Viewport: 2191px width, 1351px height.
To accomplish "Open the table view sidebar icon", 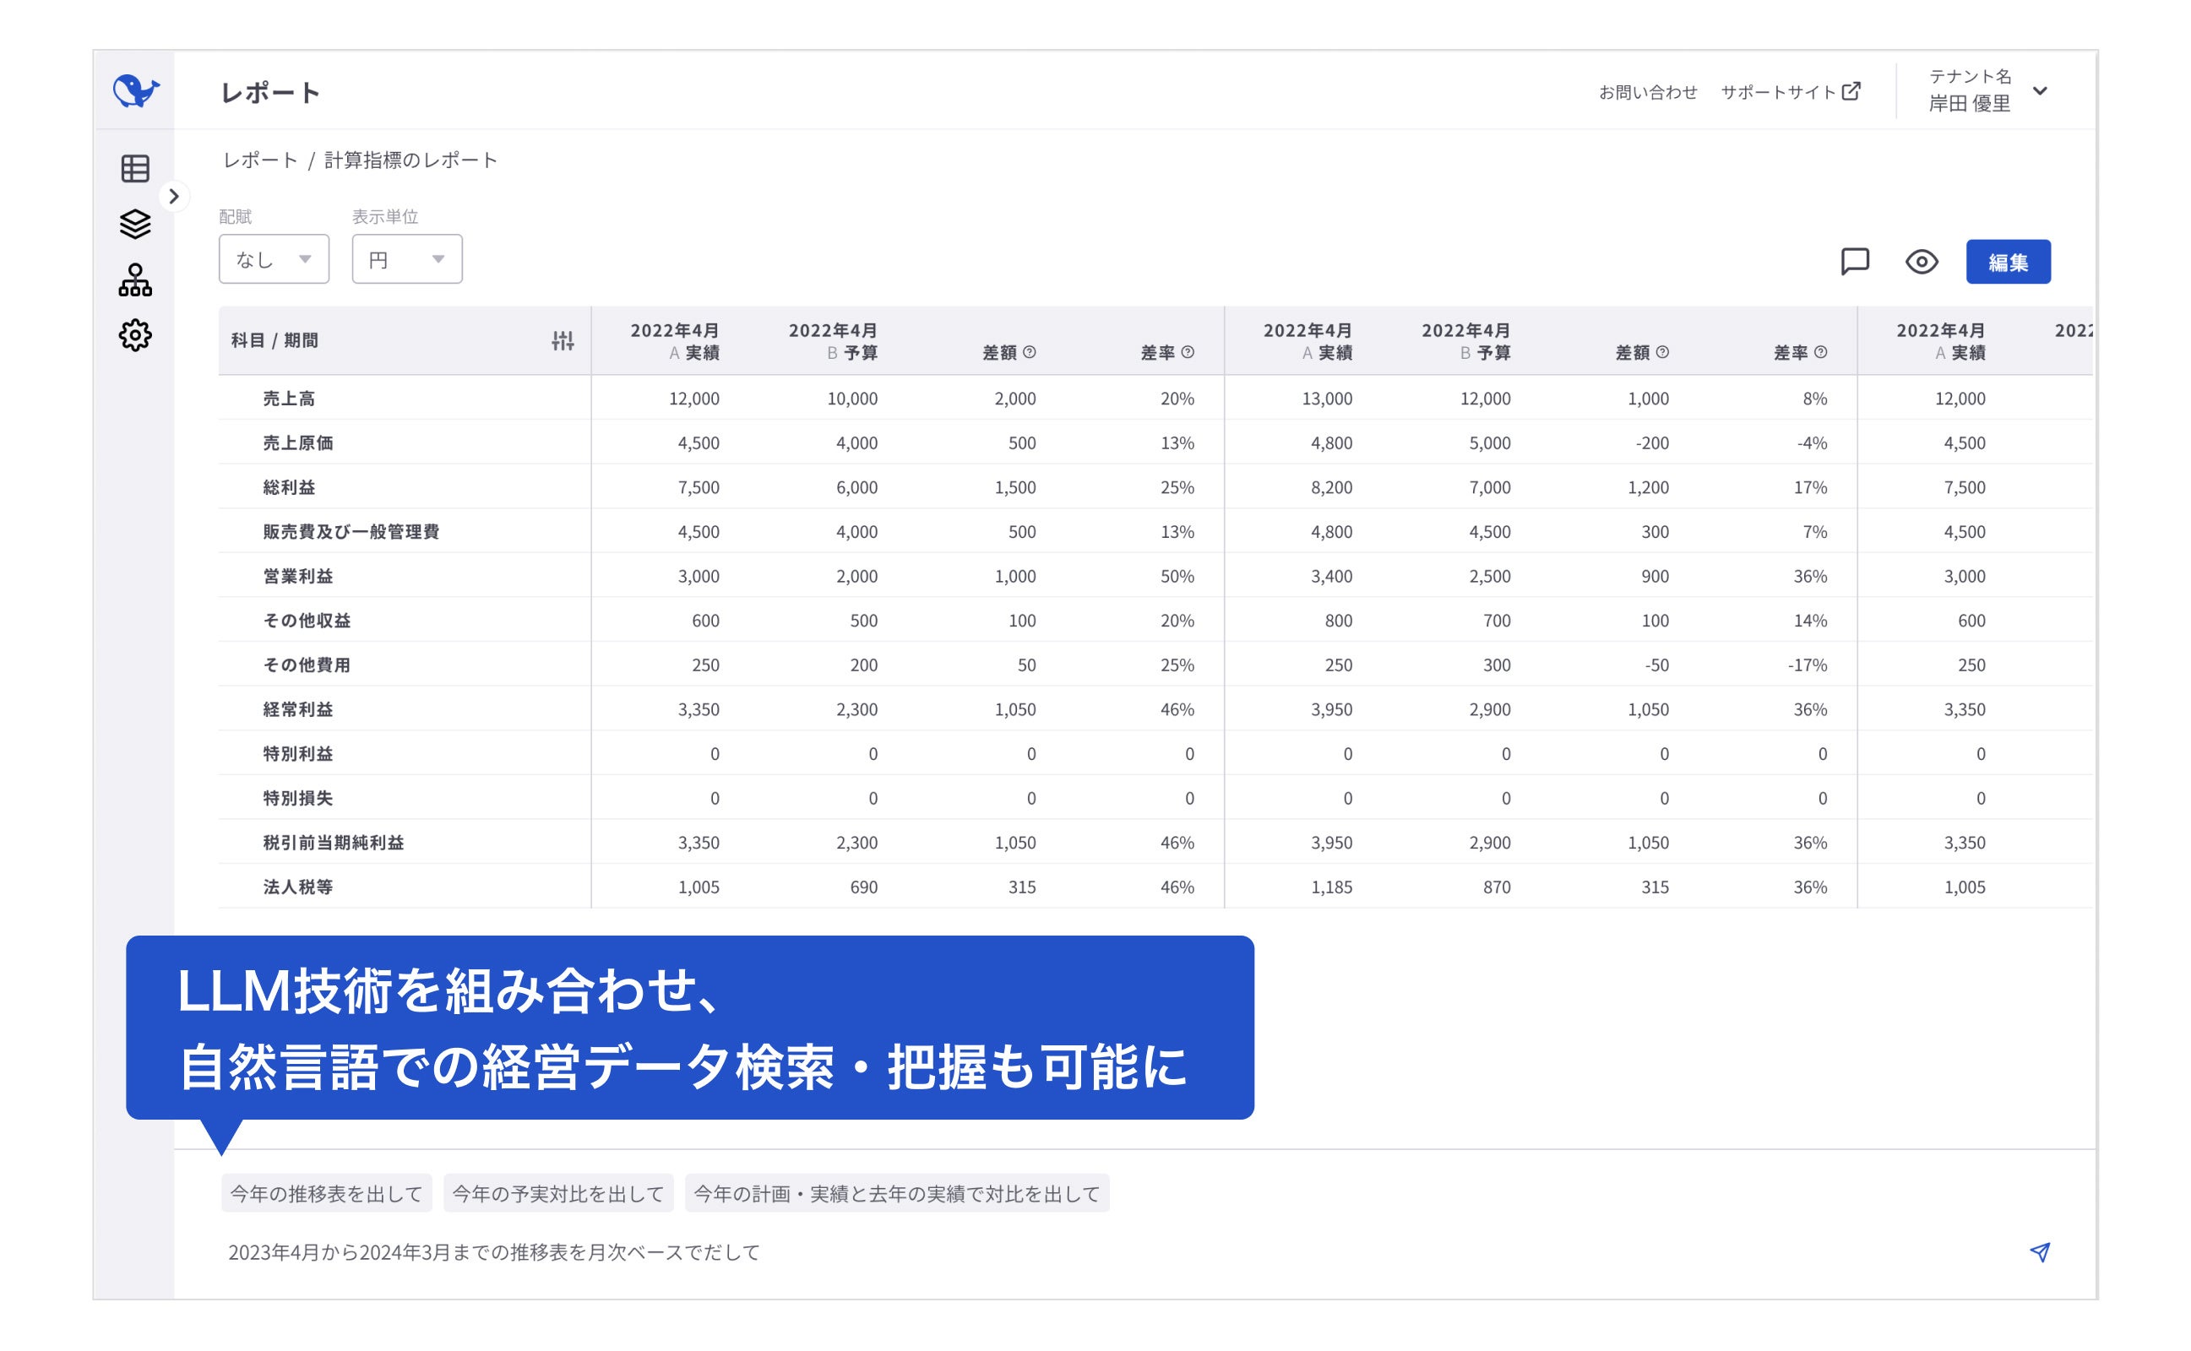I will click(135, 169).
